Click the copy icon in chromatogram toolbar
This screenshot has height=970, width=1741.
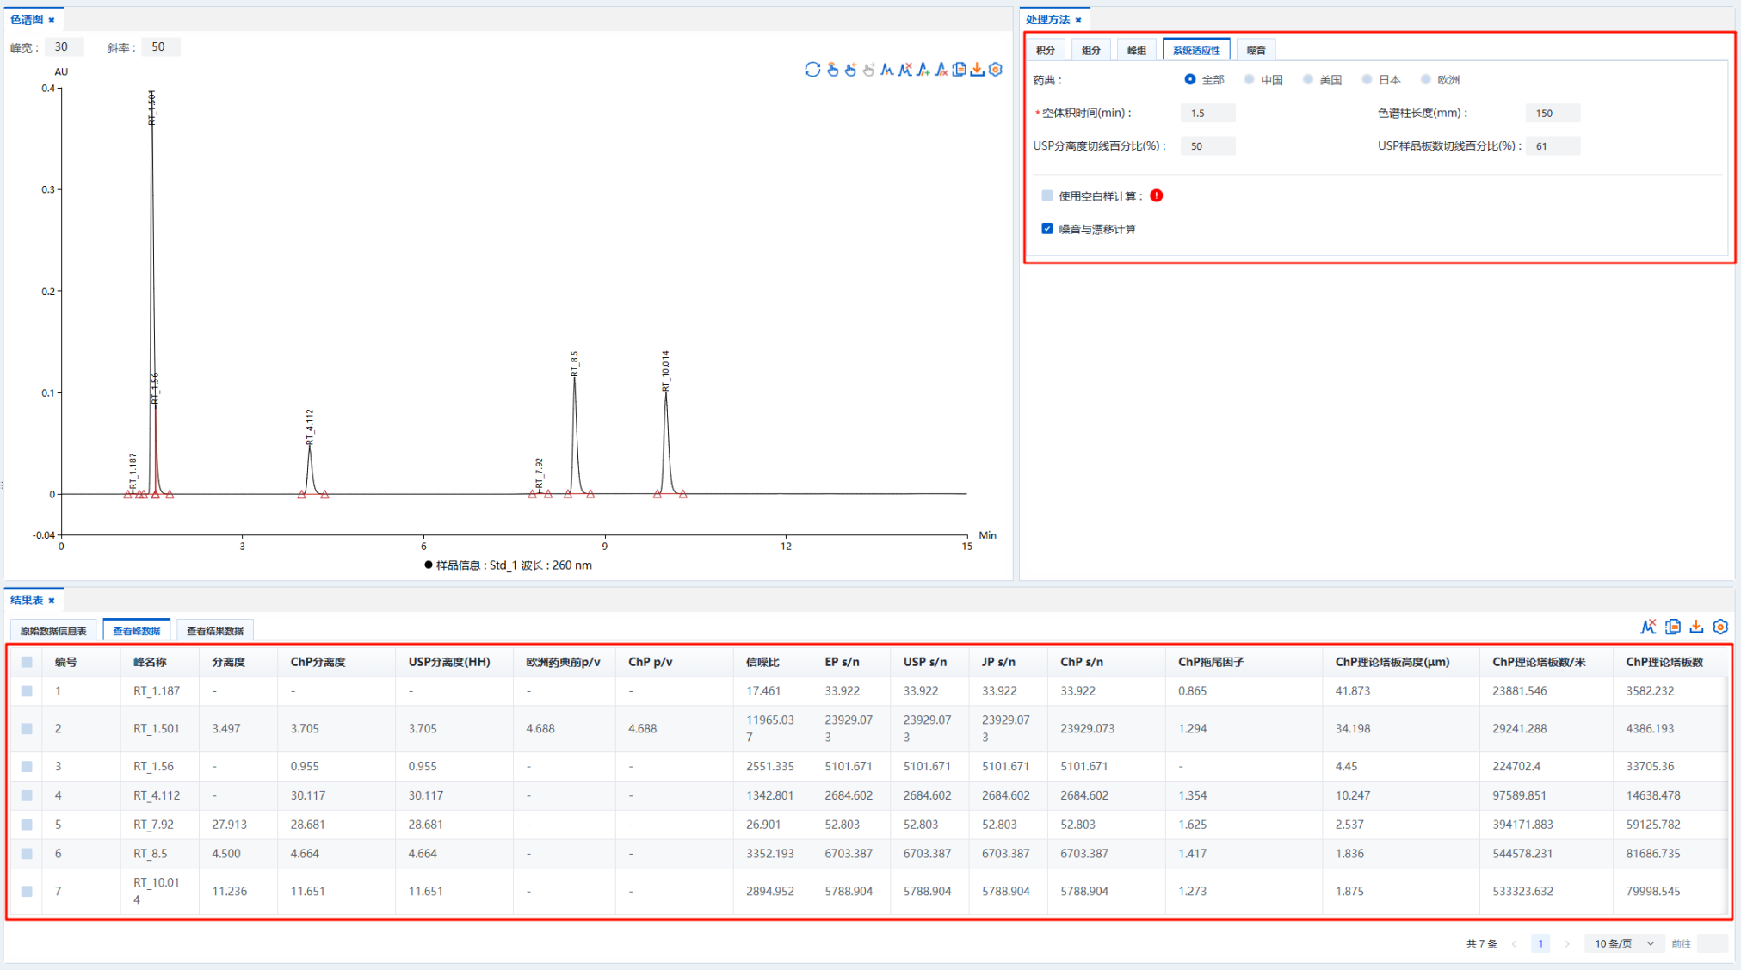pos(959,70)
